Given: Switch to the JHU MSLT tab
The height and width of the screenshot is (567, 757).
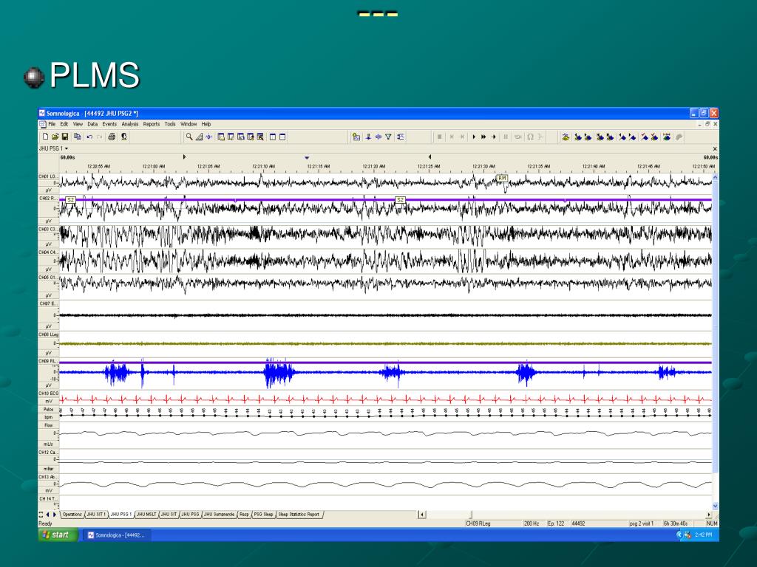Looking at the screenshot, I should [146, 515].
